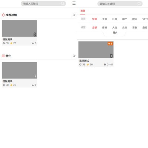148x148 pixels.
Task: Select the 主播 category filter
Action: pos(104,19)
